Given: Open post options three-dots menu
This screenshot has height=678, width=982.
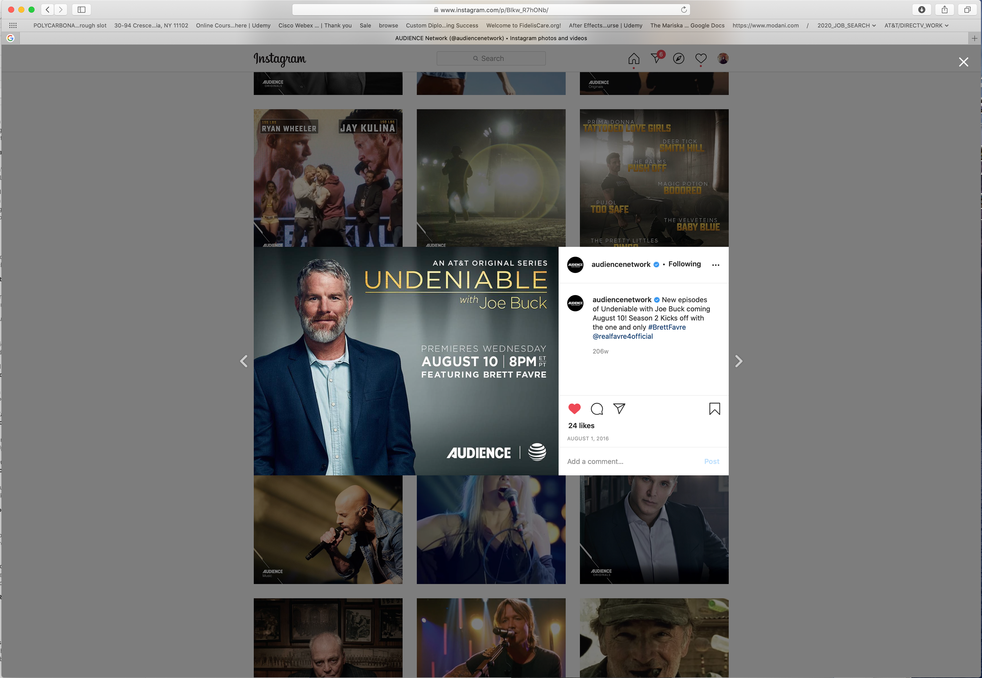Looking at the screenshot, I should click(716, 265).
